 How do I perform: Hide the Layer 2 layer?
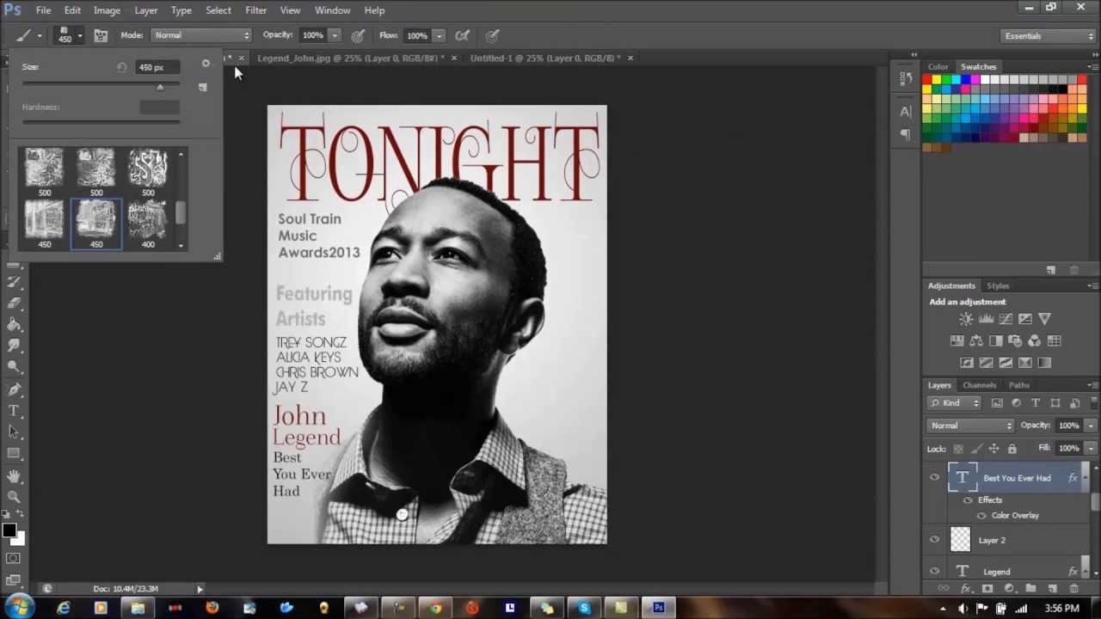[x=934, y=540]
